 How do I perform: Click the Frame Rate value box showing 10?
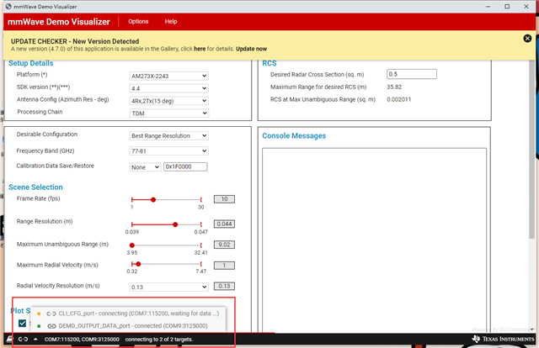click(225, 199)
